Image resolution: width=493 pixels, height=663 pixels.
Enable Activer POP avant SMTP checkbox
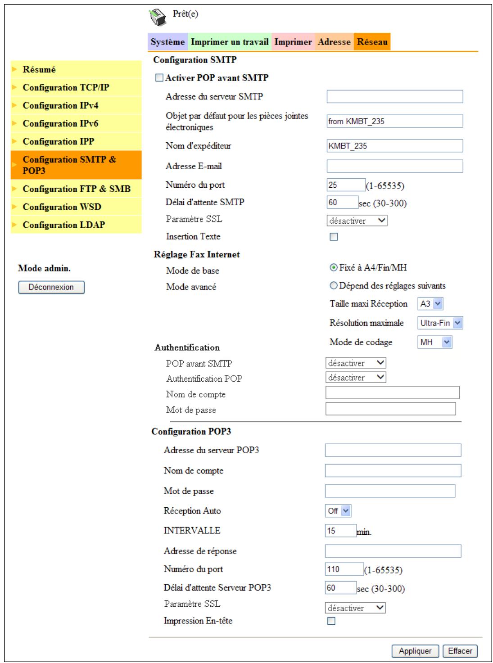point(159,78)
